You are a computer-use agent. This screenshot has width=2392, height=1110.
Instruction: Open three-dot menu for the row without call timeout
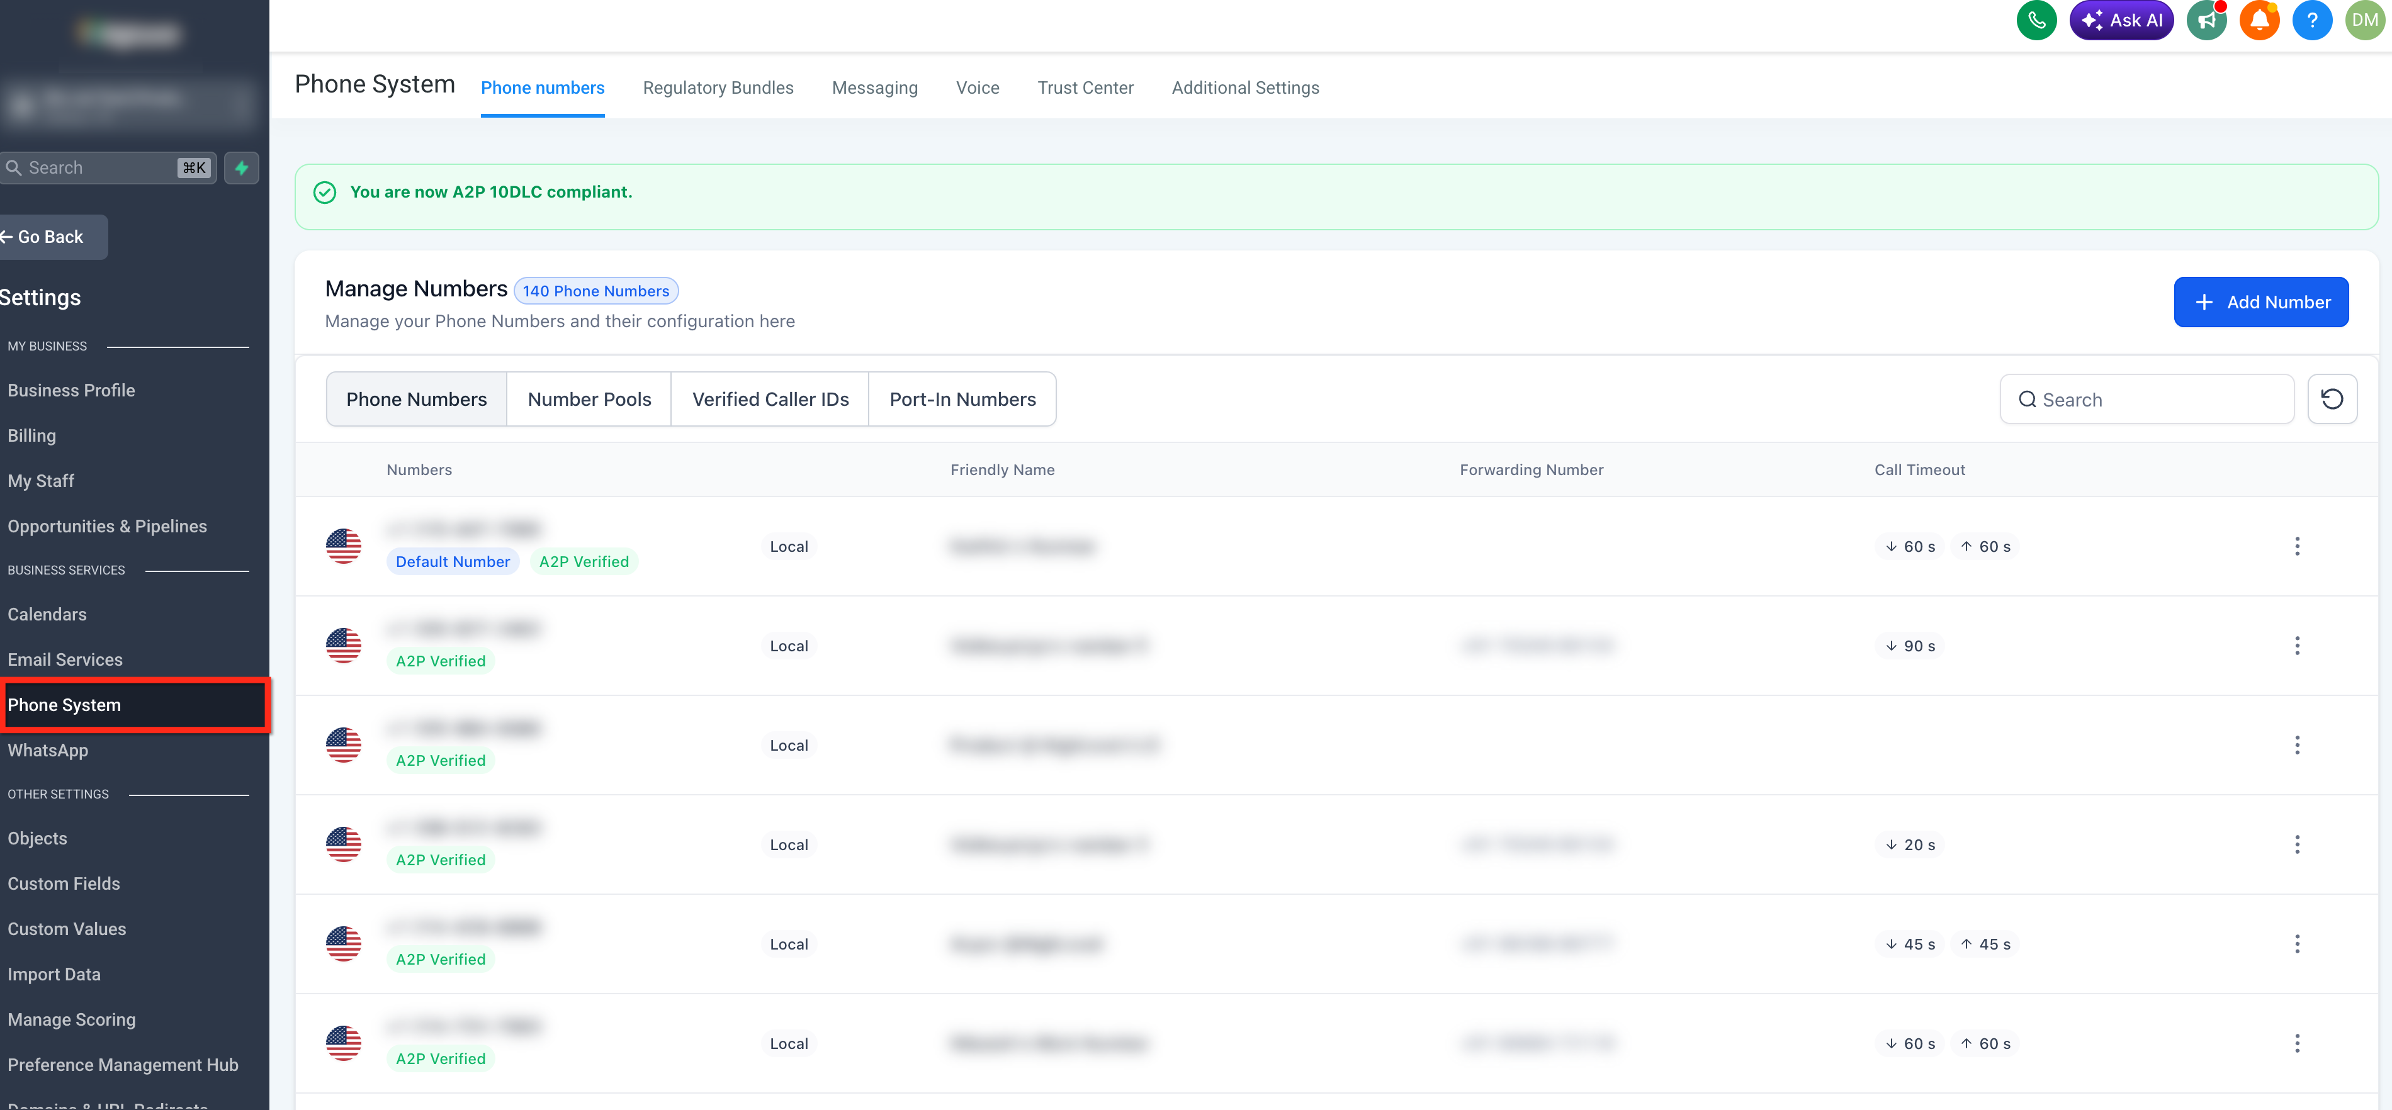2298,745
